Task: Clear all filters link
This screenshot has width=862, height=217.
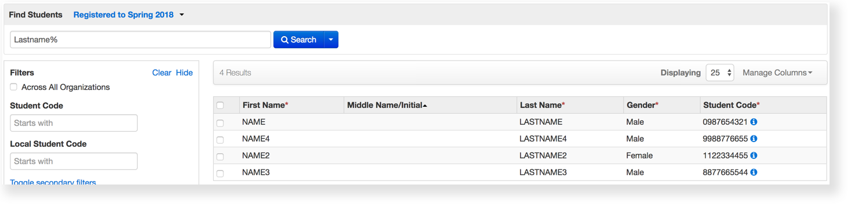Action: pos(161,73)
